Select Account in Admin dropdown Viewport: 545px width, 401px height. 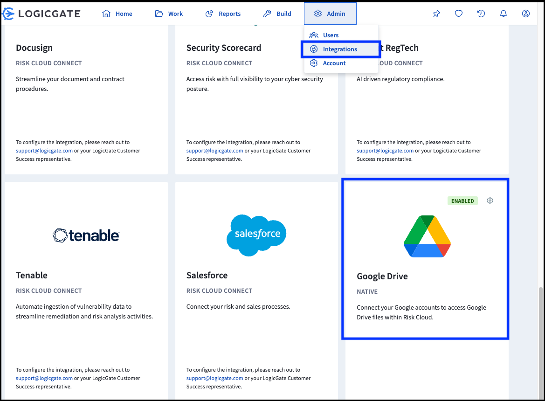[341, 63]
